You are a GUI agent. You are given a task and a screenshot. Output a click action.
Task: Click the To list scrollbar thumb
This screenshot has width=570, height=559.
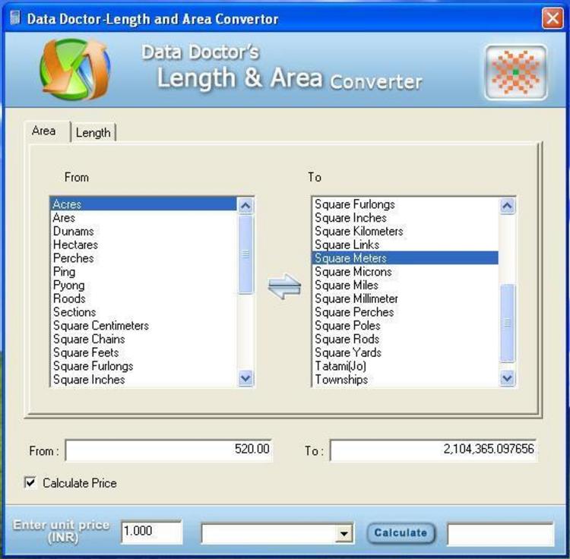[x=507, y=323]
